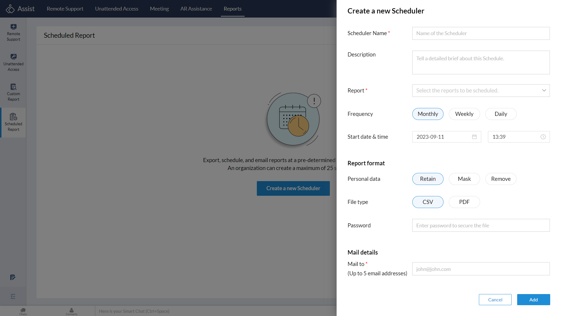This screenshot has height=316, width=561.
Task: Select Weekly frequency
Action: point(464,114)
